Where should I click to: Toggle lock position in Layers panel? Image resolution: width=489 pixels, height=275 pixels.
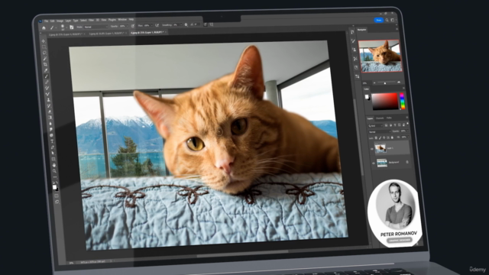point(384,137)
